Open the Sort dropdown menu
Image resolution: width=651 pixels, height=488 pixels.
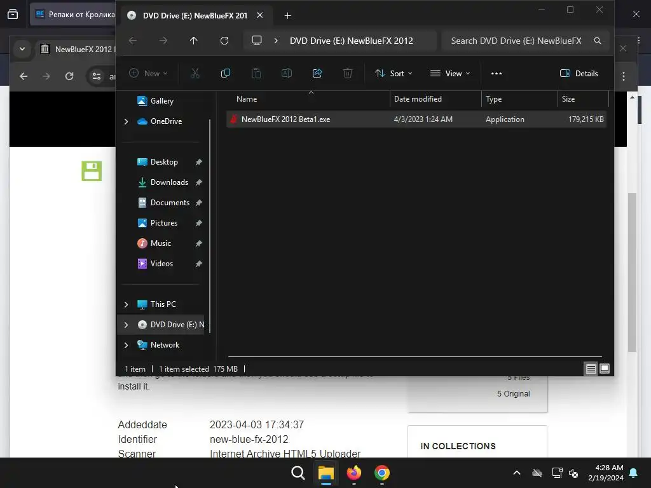click(x=394, y=74)
